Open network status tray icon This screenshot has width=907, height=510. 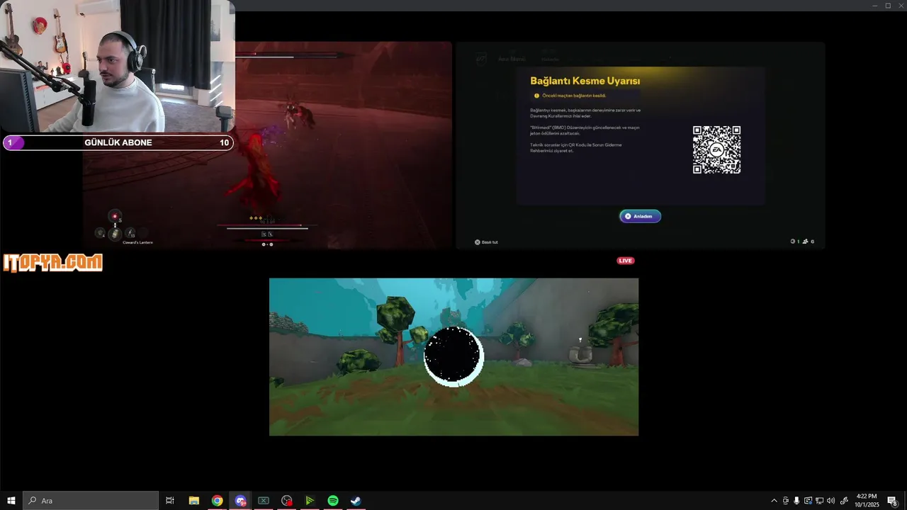pyautogui.click(x=819, y=501)
